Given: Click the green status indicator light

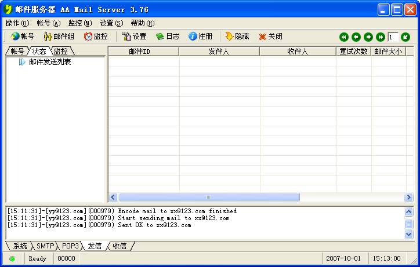Looking at the screenshot, I should (12, 259).
